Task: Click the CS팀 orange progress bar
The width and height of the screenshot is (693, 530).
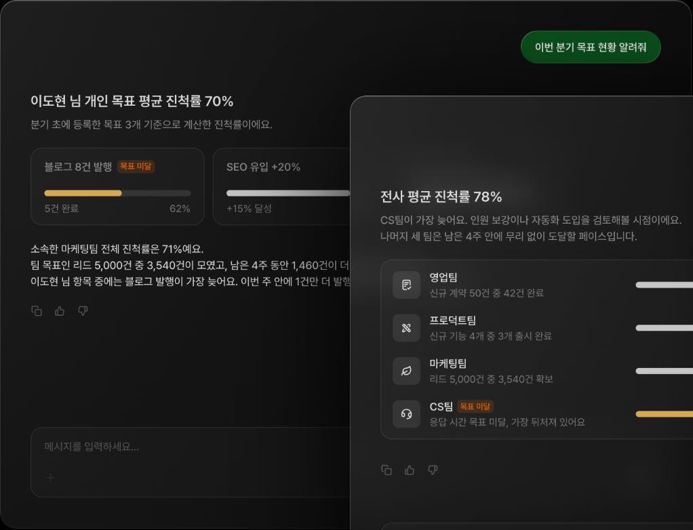Action: coord(665,414)
